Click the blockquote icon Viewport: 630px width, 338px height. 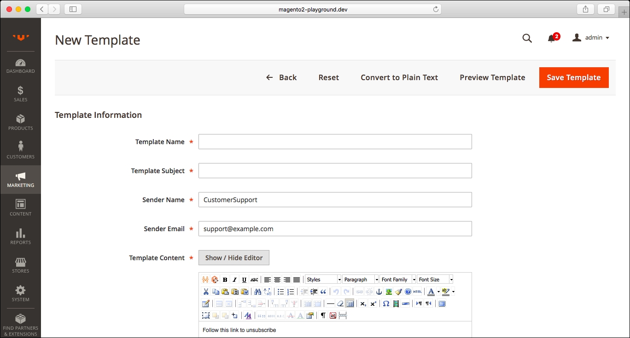pyautogui.click(x=323, y=291)
